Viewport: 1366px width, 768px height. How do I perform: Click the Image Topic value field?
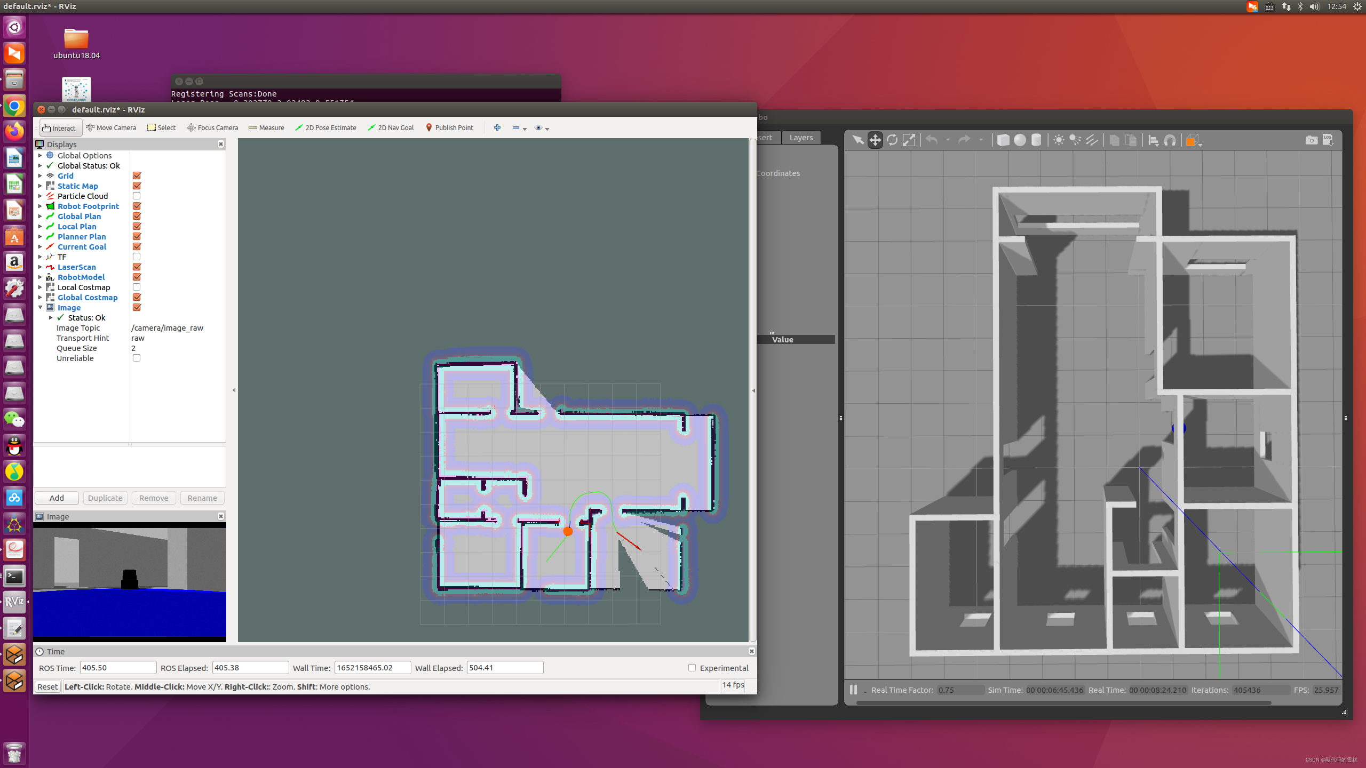coord(177,328)
